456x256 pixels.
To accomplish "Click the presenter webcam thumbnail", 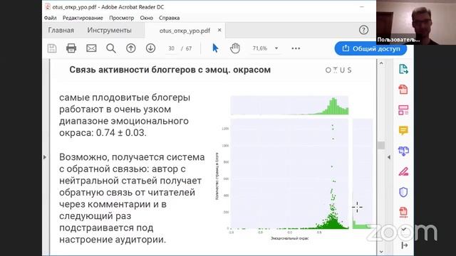I will 416,22.
